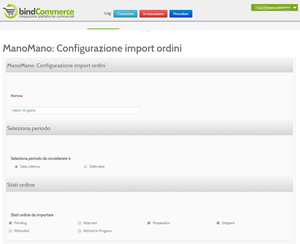Collapse the Stati ordine section header
300x244 pixels.
(x=149, y=185)
